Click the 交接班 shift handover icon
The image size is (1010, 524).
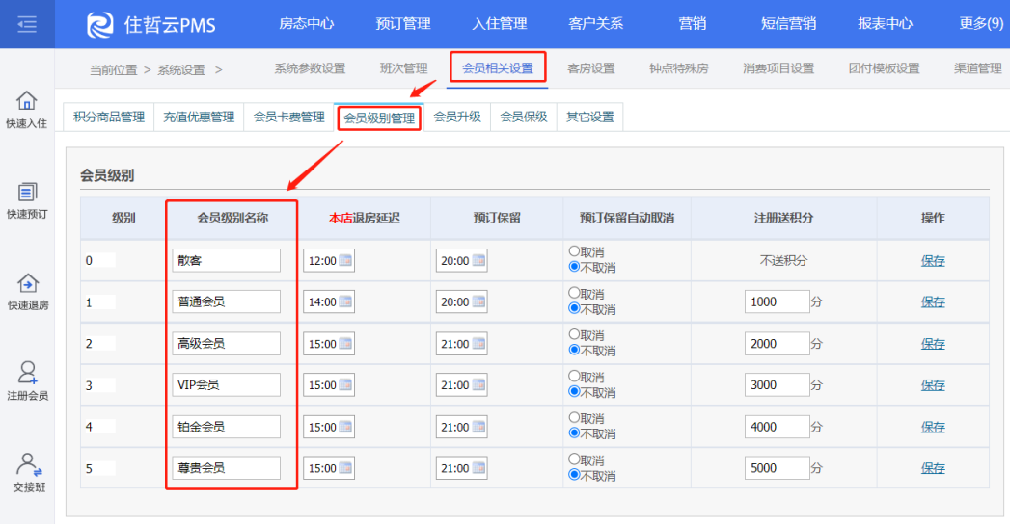tap(27, 465)
